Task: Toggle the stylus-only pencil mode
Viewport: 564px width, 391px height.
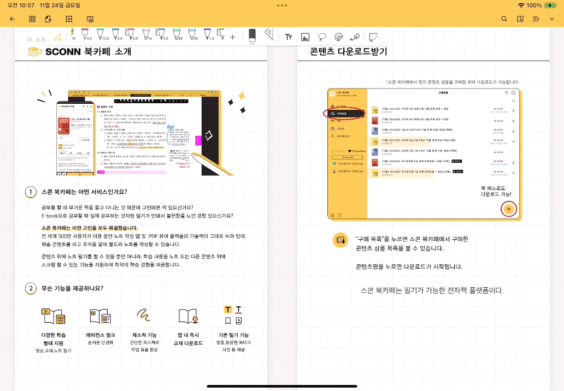Action: click(57, 37)
